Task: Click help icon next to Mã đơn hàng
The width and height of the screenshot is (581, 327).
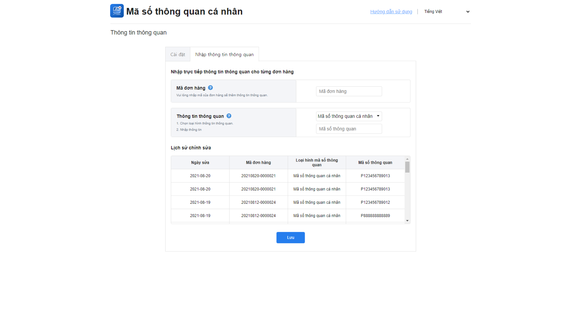Action: tap(210, 88)
